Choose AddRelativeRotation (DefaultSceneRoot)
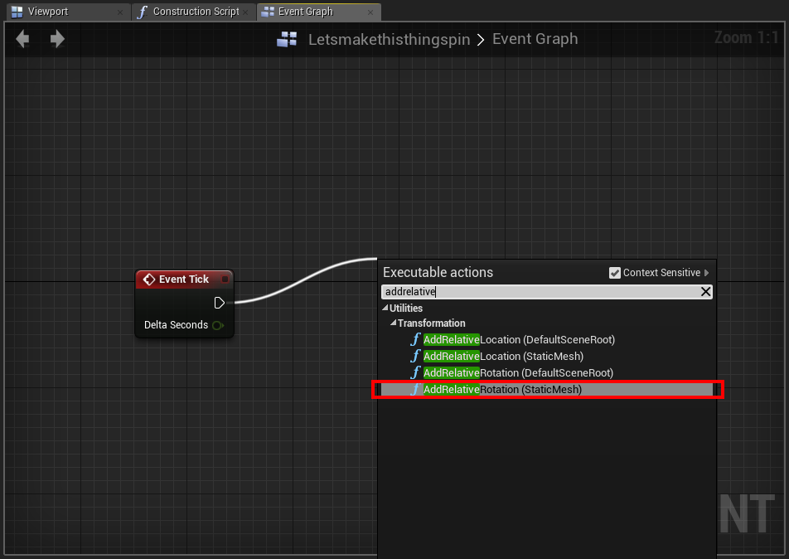 (x=547, y=373)
